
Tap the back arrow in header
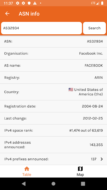tap(7, 14)
